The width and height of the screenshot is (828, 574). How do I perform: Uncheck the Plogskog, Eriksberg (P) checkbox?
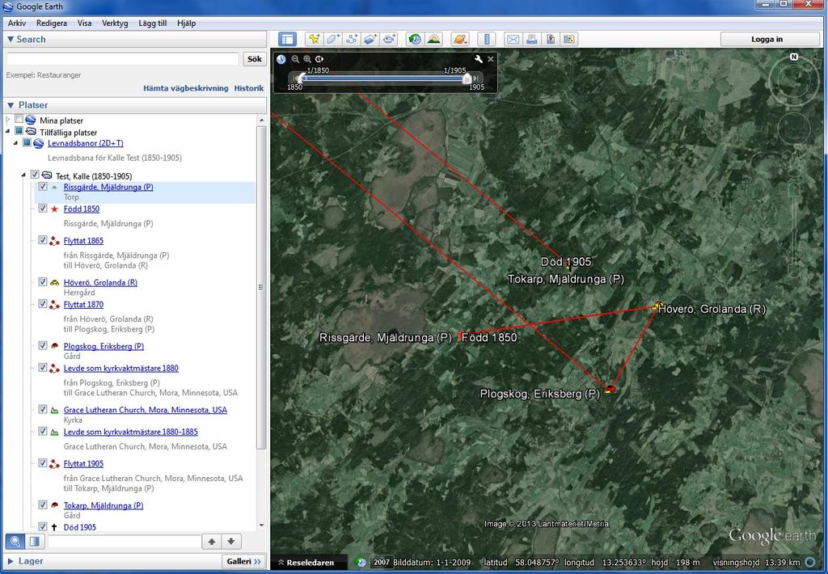point(43,346)
